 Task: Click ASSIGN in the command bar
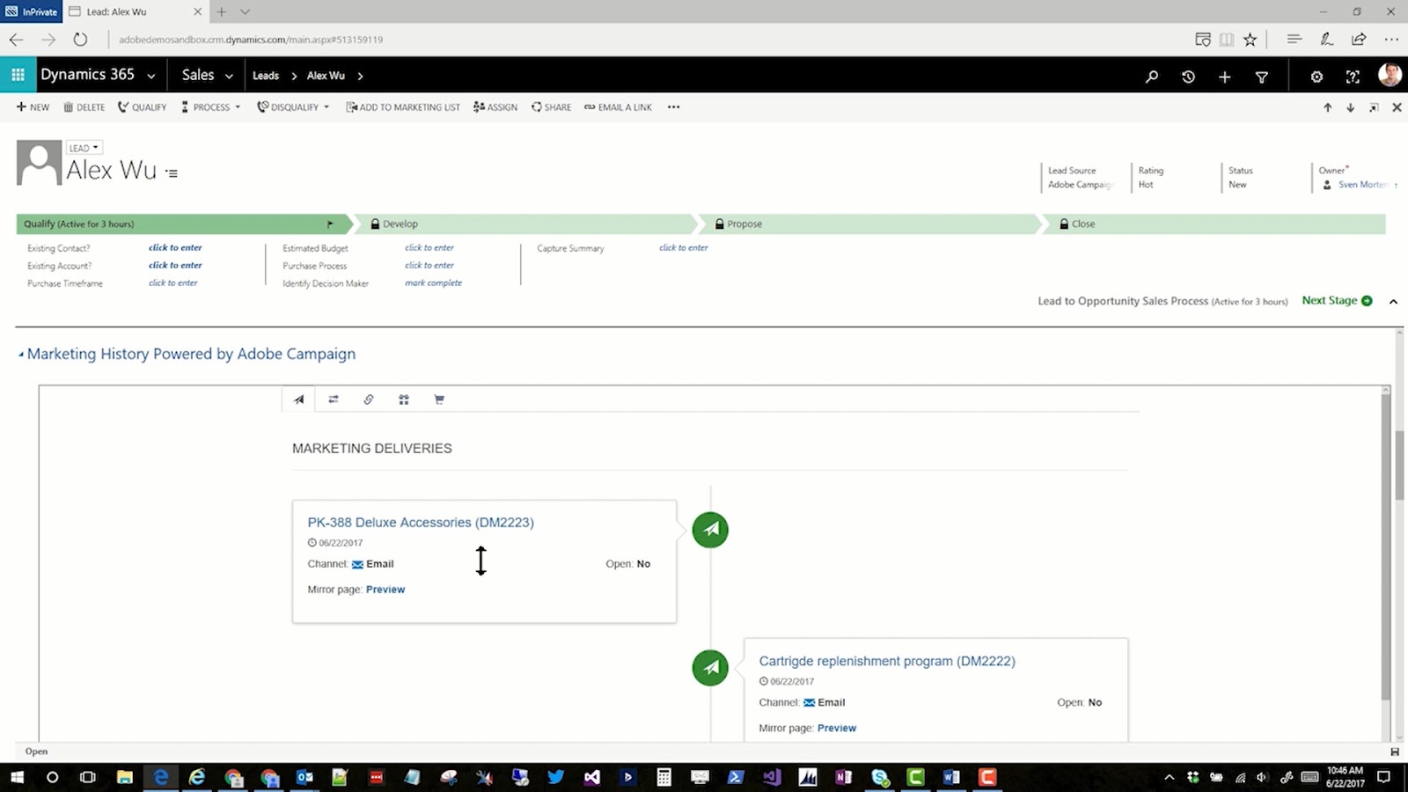(x=495, y=107)
